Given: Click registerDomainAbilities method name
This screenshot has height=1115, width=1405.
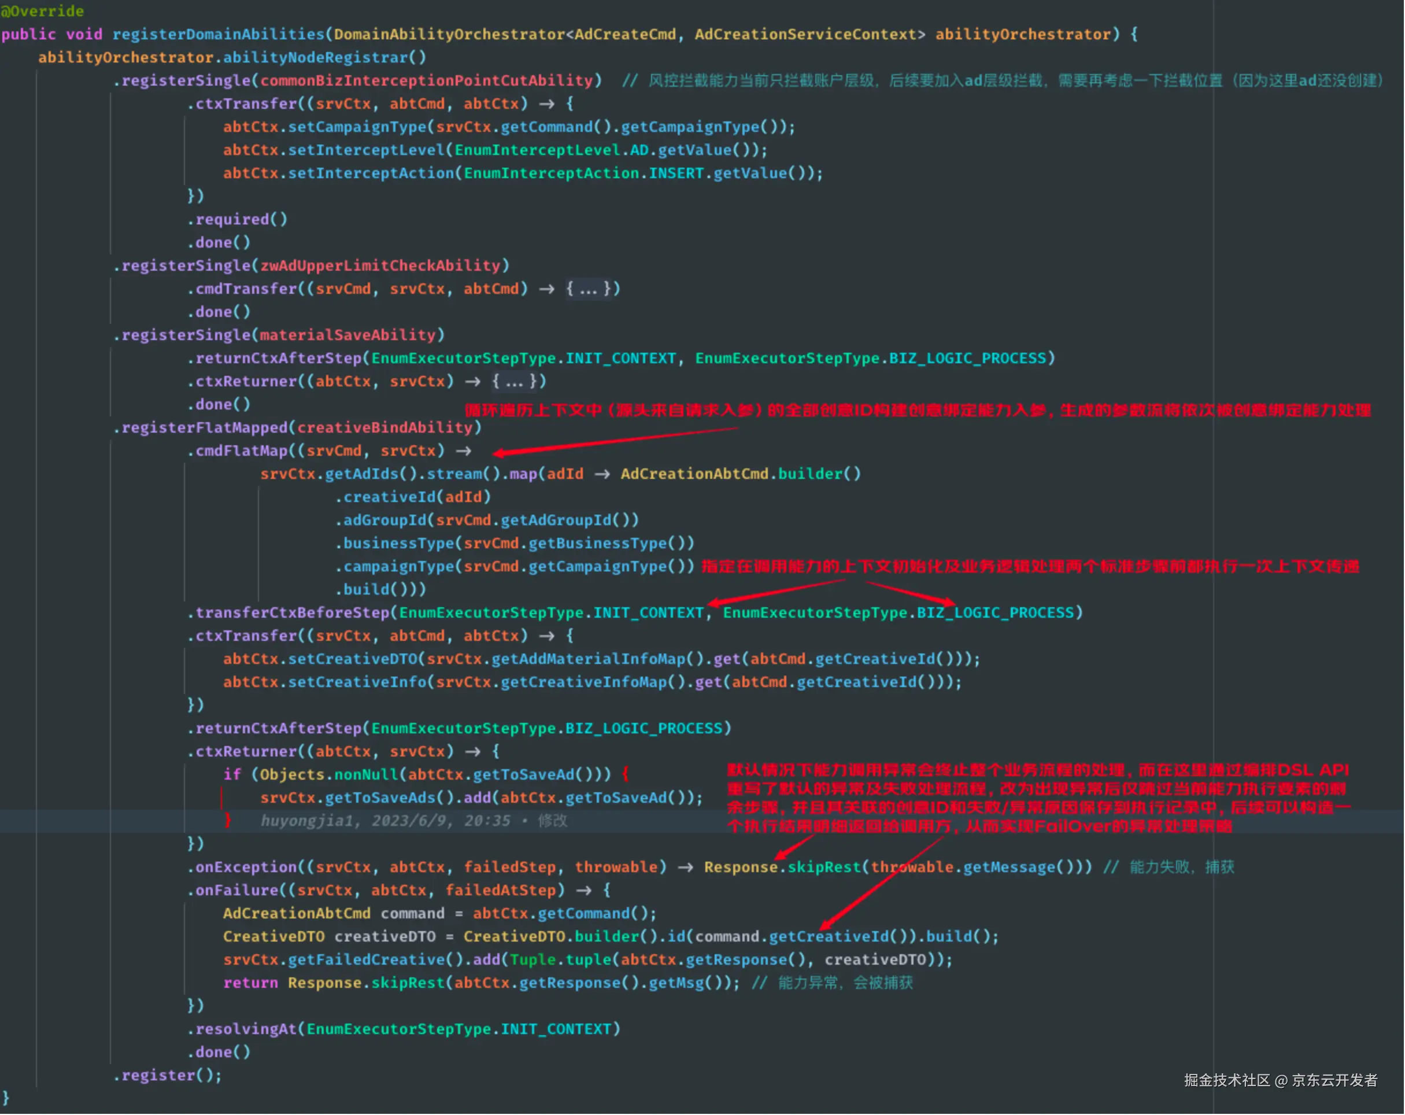Looking at the screenshot, I should click(219, 34).
